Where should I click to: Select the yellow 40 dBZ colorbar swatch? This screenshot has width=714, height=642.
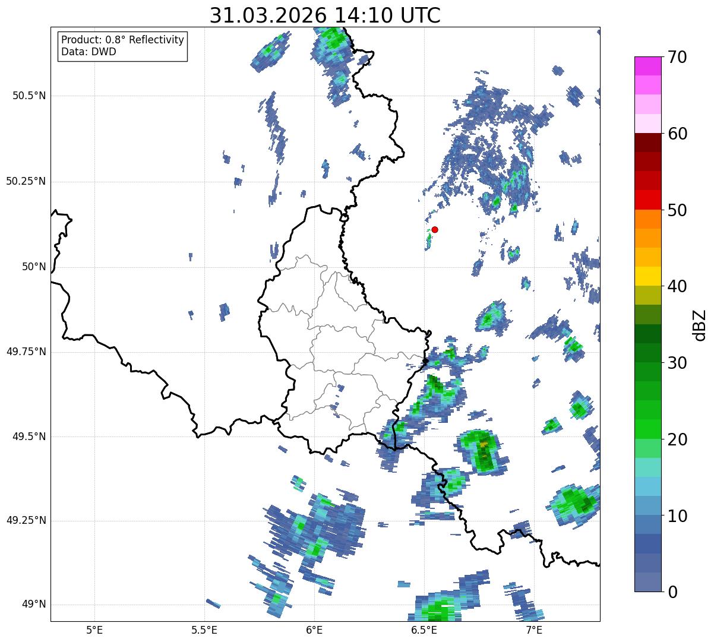[x=648, y=276]
